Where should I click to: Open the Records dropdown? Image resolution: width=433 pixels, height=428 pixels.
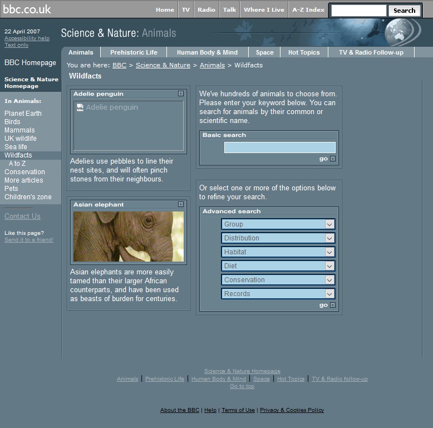[x=278, y=293]
